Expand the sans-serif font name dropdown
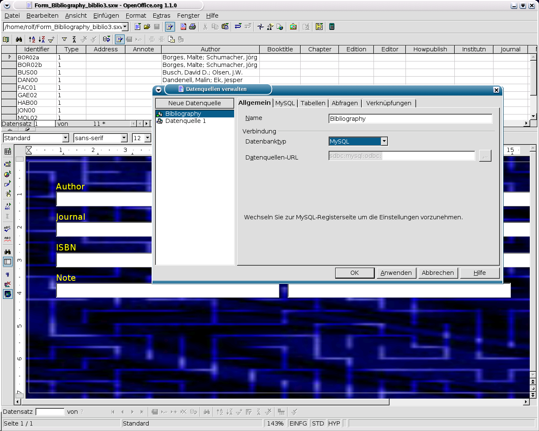Viewport: 539px width, 431px height. point(124,138)
